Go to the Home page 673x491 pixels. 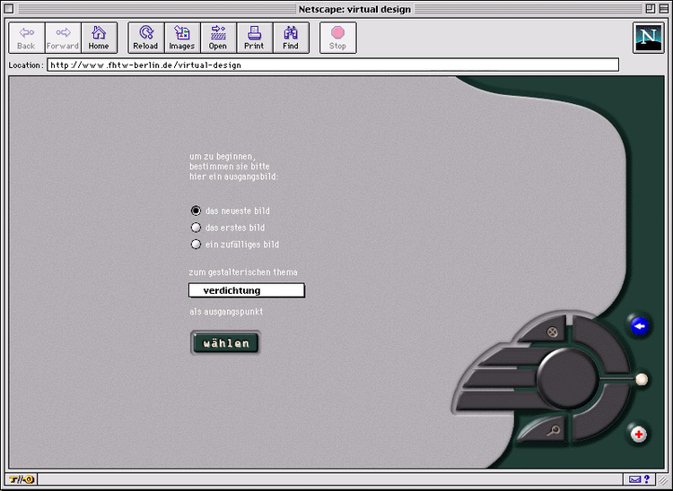click(x=99, y=38)
